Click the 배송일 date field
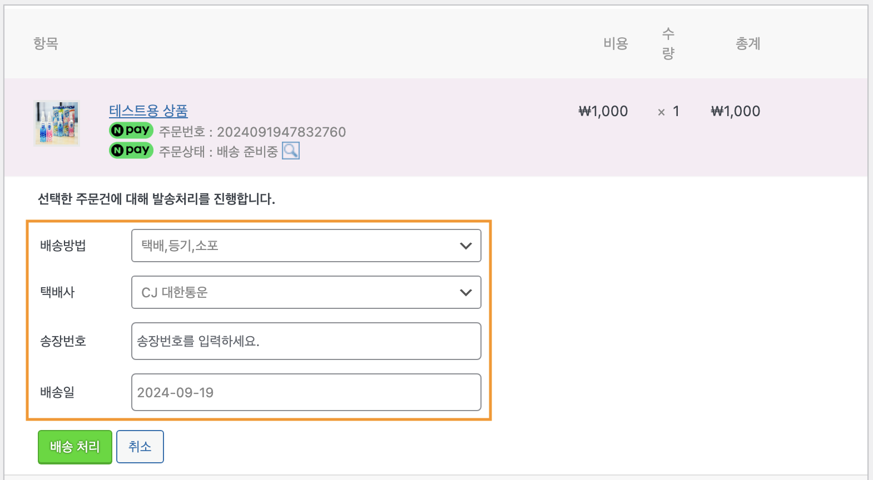873x480 pixels. point(306,392)
